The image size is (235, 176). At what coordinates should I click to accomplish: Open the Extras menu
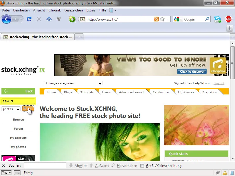91,10
